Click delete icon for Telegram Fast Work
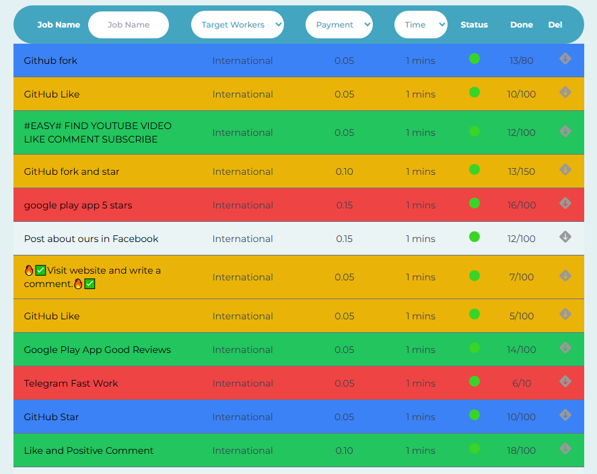597x474 pixels. pos(565,381)
